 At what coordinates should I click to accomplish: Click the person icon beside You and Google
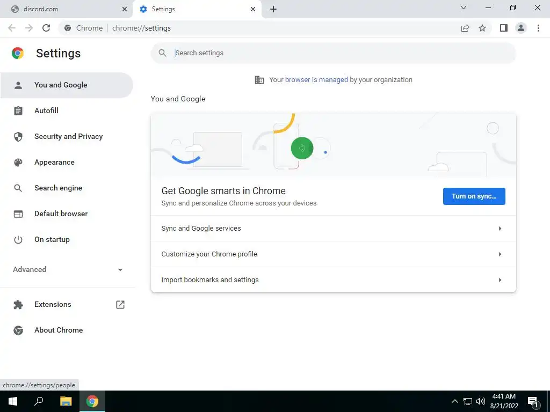(18, 85)
